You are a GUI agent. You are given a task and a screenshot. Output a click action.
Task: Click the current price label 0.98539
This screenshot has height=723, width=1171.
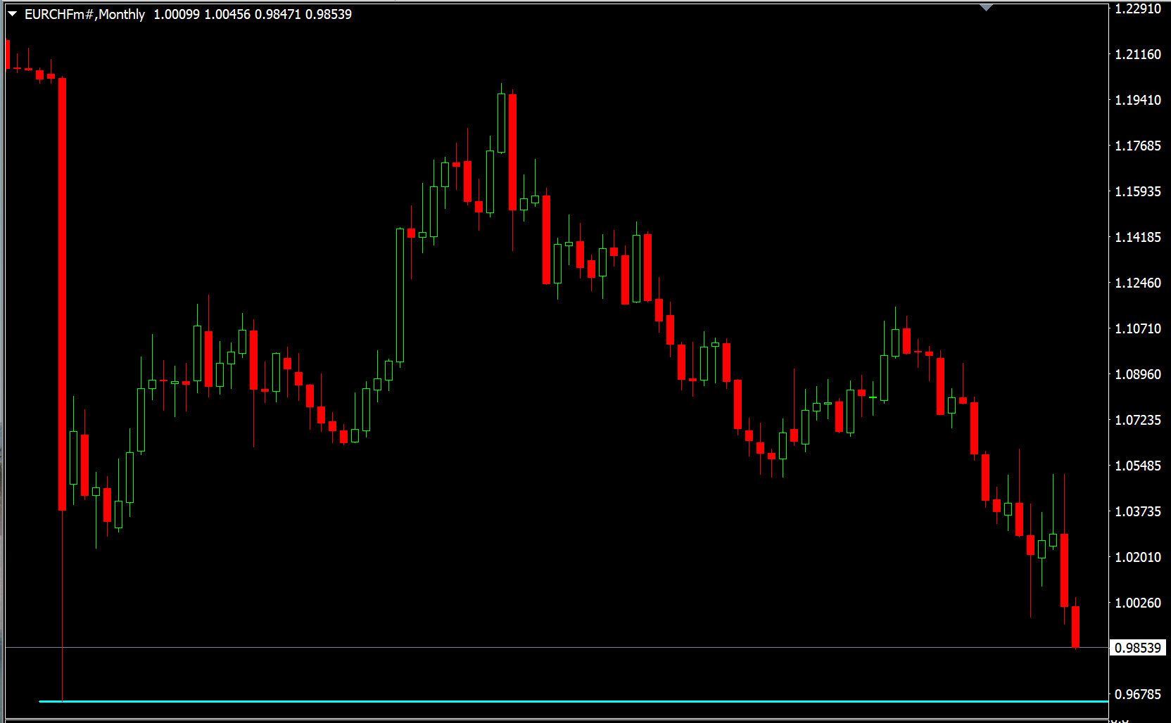1137,648
